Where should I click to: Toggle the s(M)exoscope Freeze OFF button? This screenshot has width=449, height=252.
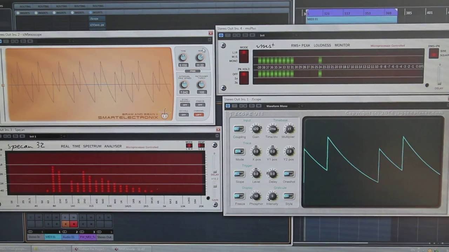coord(200,105)
